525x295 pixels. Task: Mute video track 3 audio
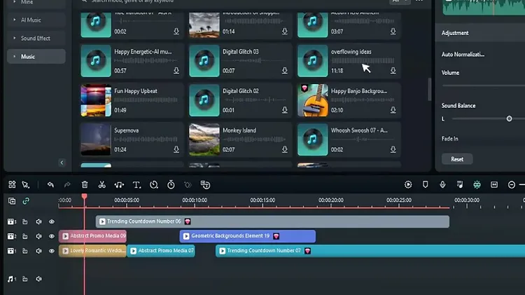38,221
